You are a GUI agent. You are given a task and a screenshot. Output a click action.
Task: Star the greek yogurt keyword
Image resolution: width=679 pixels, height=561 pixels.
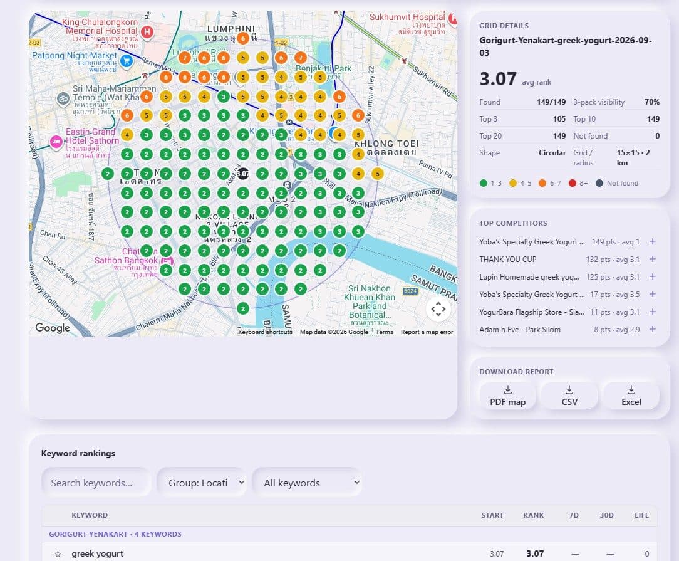coord(58,554)
